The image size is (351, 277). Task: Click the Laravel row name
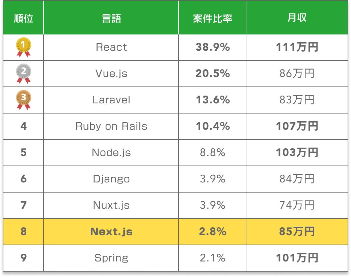(x=111, y=100)
